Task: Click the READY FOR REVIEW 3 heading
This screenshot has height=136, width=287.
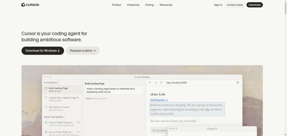Action: pos(54,117)
